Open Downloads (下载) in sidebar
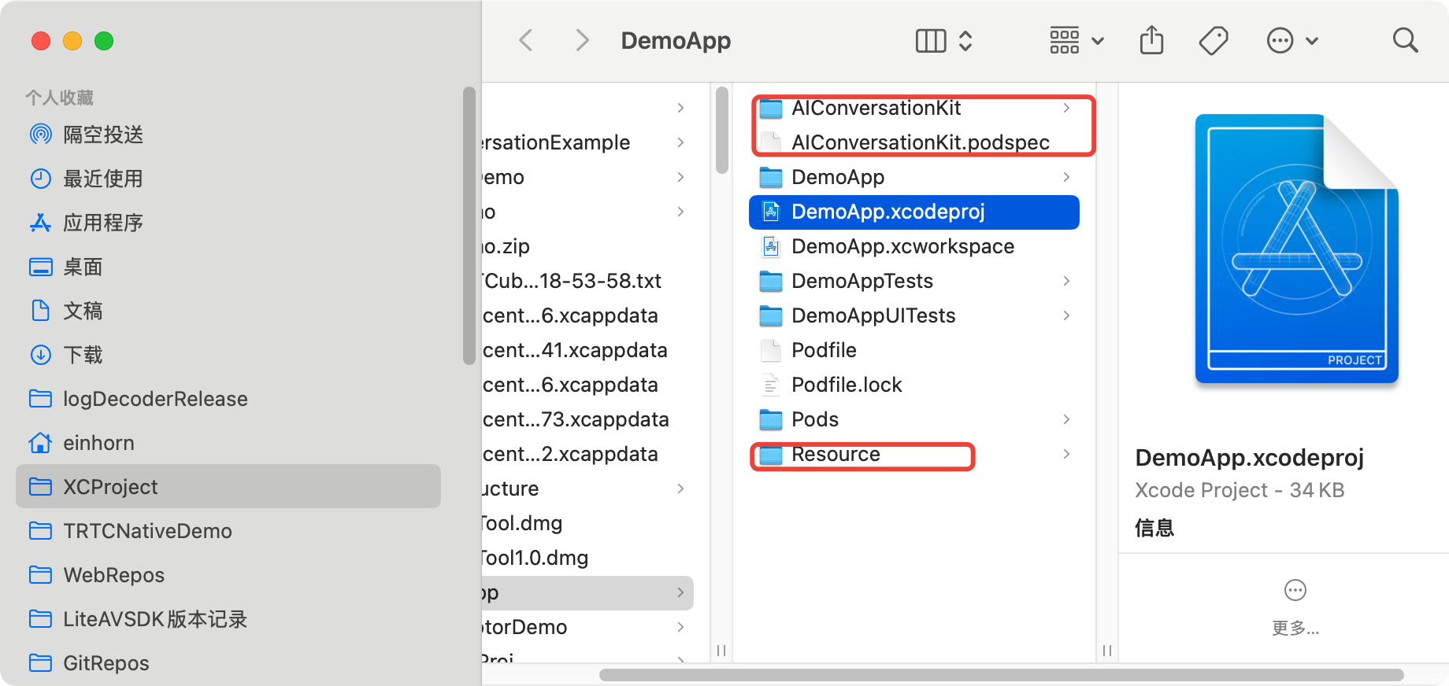 (82, 355)
